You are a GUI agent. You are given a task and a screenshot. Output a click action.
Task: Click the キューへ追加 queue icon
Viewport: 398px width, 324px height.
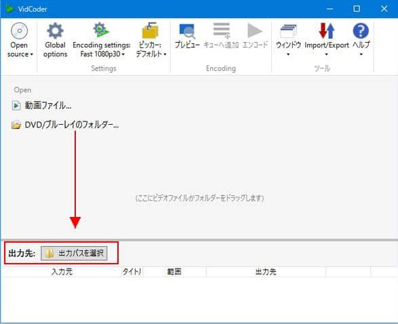tap(222, 31)
